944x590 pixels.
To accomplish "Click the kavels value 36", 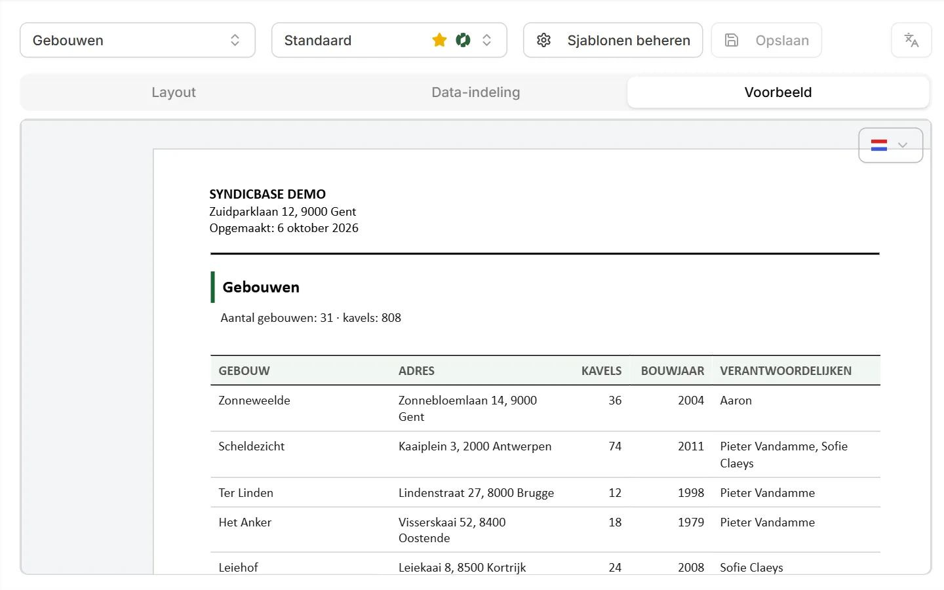I will point(615,401).
